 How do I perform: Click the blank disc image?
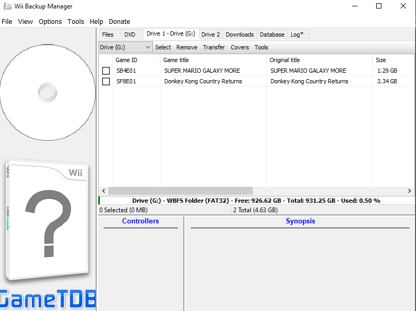tap(48, 92)
